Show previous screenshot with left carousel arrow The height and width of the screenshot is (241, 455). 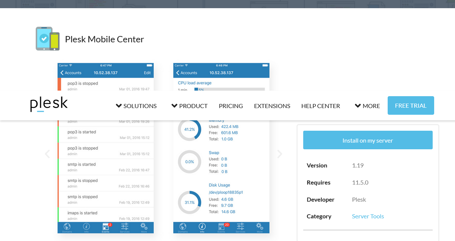click(x=47, y=154)
